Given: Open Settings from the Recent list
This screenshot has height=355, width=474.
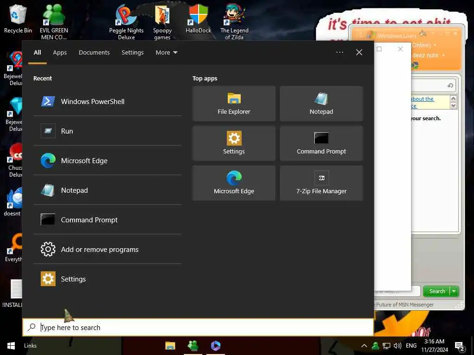Looking at the screenshot, I should [x=107, y=279].
